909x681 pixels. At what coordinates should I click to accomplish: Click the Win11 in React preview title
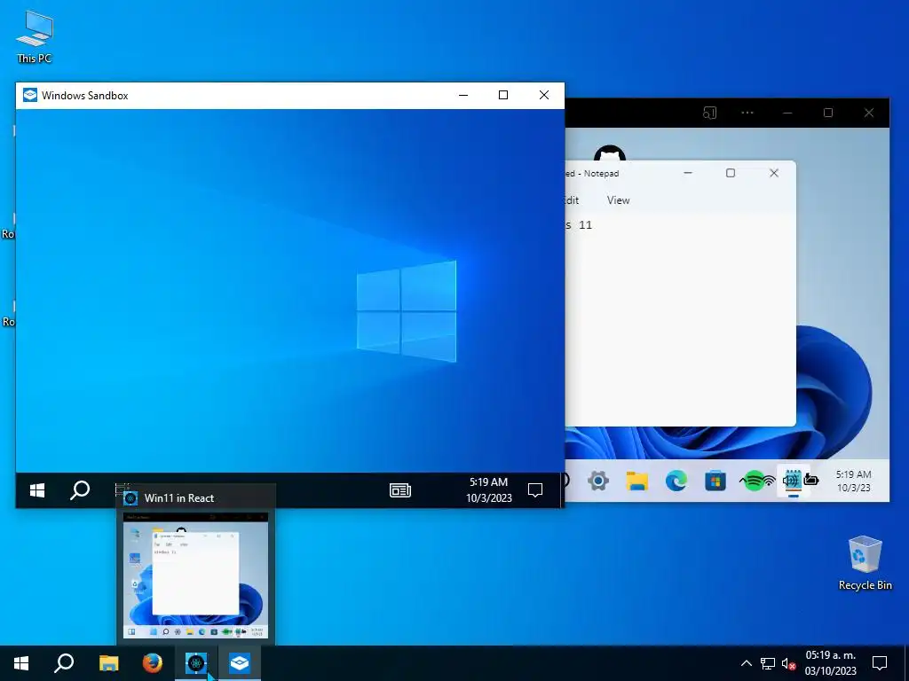[x=179, y=498]
